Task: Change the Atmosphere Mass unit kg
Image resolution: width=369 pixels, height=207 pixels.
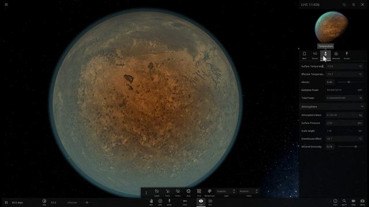Action: click(360, 115)
